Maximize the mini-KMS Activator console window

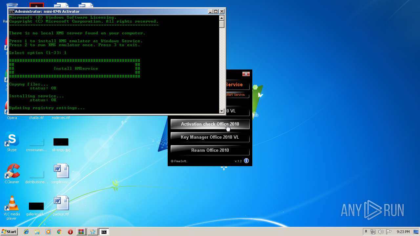(x=216, y=11)
